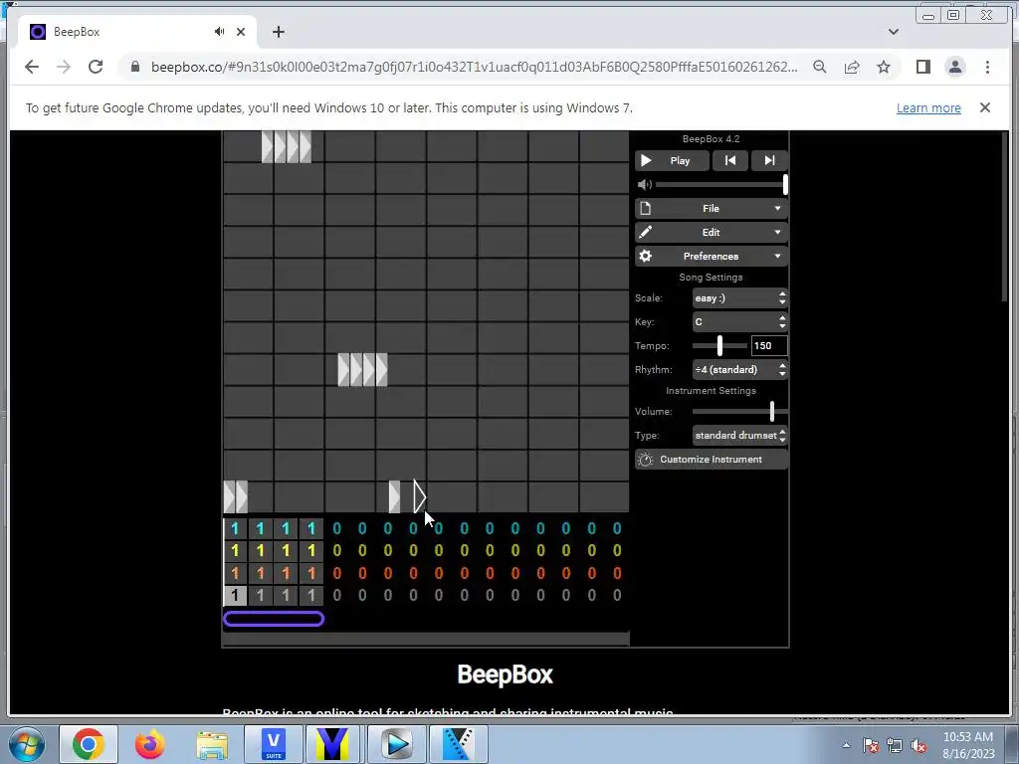Viewport: 1019px width, 764px height.
Task: Close the BeepBox browser tab
Action: pyautogui.click(x=241, y=31)
